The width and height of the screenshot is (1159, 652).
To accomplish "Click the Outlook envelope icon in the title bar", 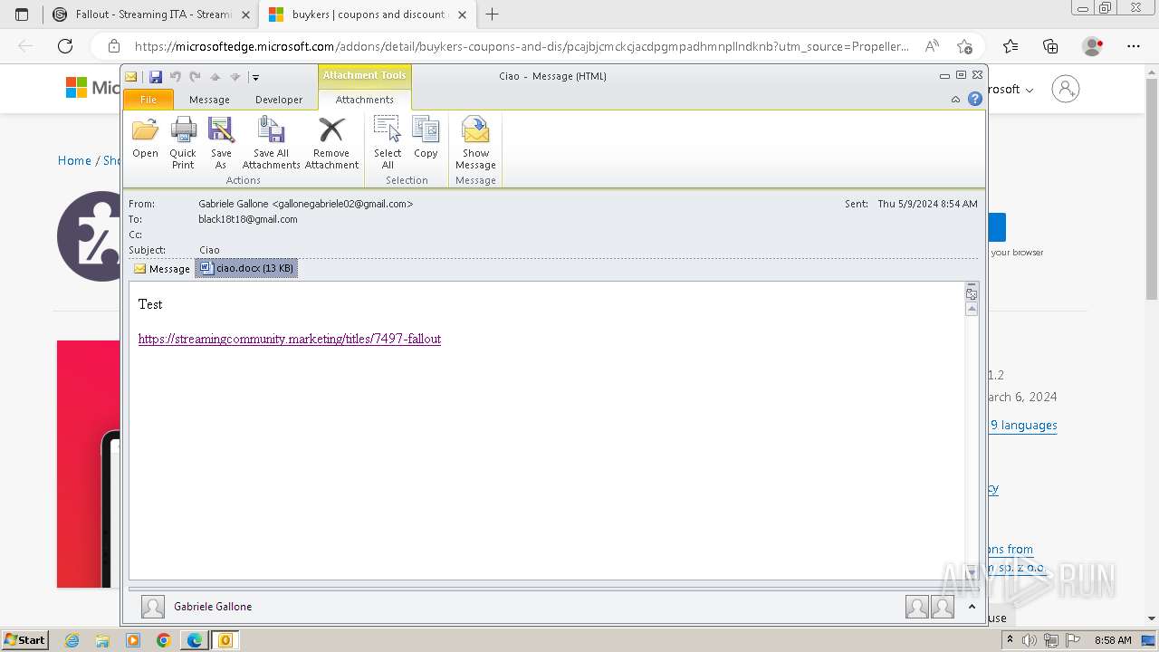I will (131, 77).
